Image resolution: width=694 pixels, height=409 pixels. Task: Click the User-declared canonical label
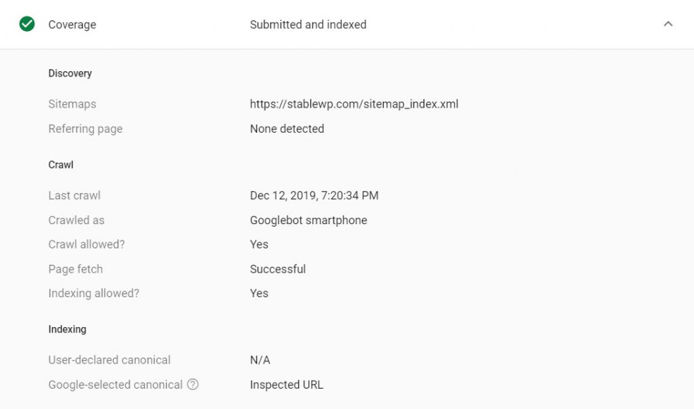point(109,360)
